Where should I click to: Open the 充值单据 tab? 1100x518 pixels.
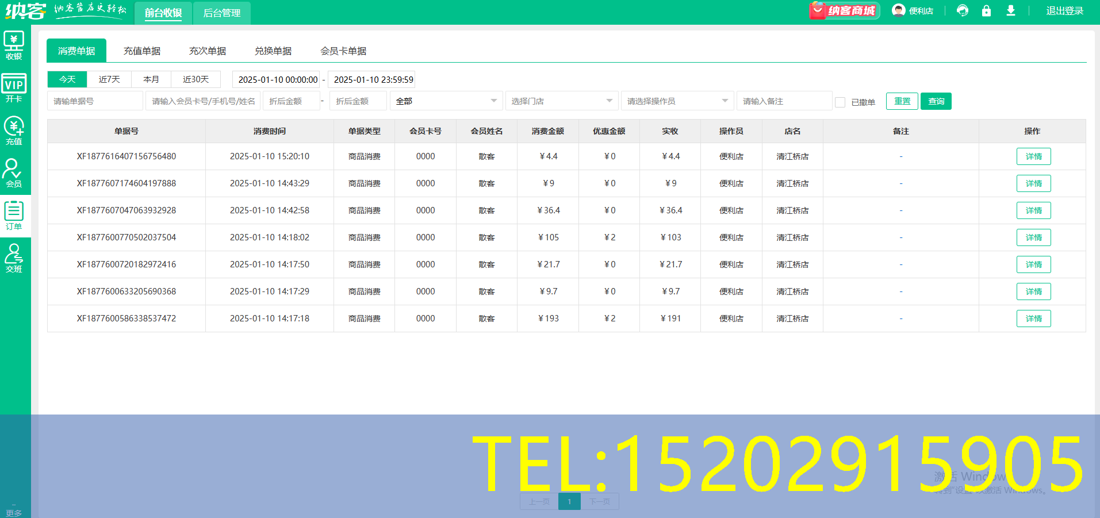pyautogui.click(x=143, y=51)
